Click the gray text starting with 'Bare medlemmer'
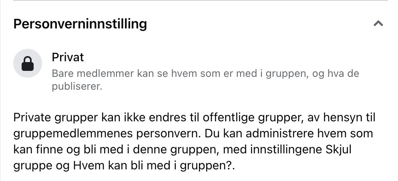398x181 pixels. (205, 80)
